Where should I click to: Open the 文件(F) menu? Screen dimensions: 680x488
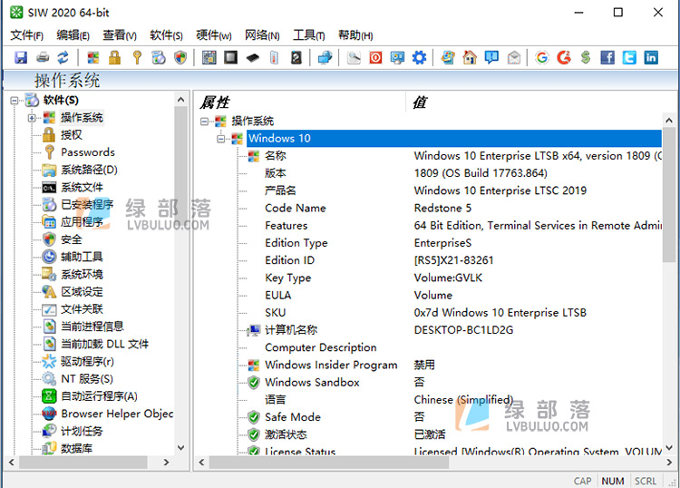[27, 35]
